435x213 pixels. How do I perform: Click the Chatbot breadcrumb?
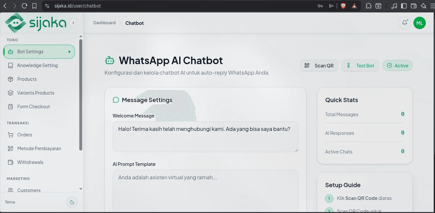135,23
